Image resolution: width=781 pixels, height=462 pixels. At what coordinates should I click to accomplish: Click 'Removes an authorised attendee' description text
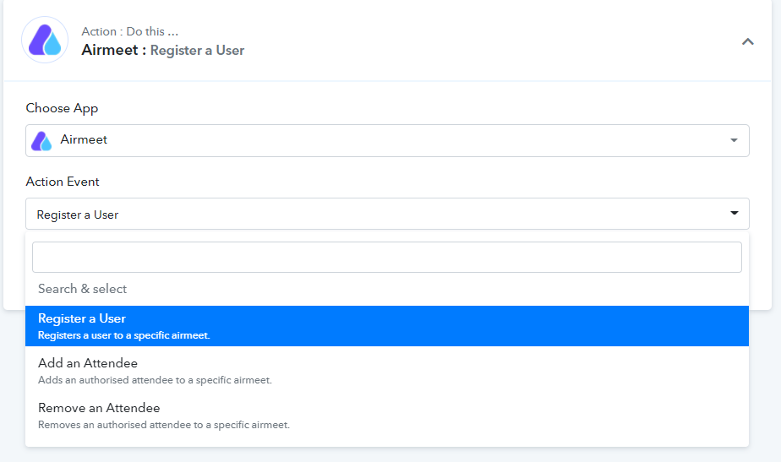click(x=164, y=425)
